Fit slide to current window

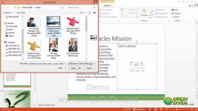[196, 109]
